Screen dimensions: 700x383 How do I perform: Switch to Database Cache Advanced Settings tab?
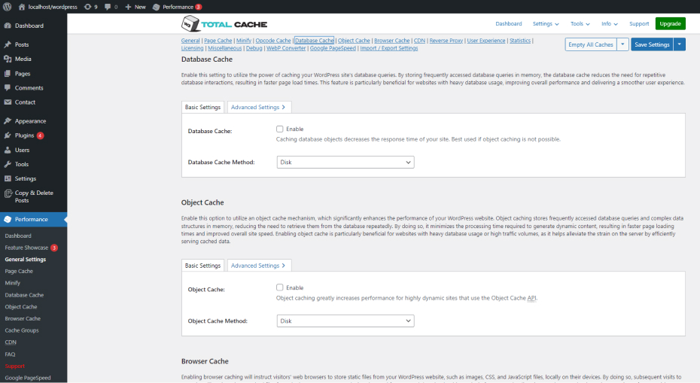click(x=259, y=108)
